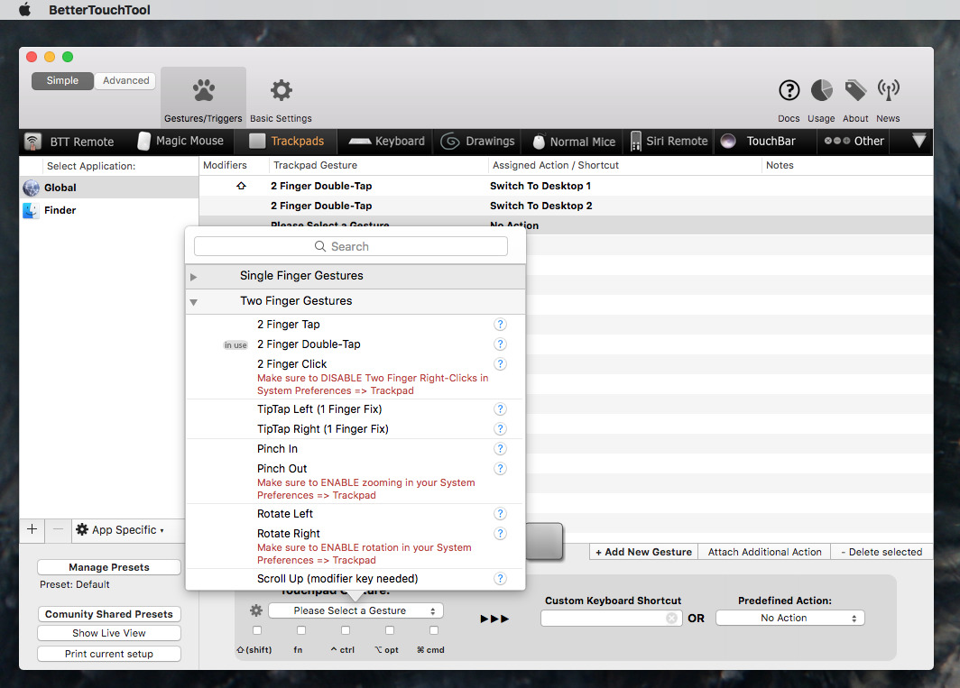Switch to Siri Remote tab
Viewport: 960px width, 688px height.
669,142
